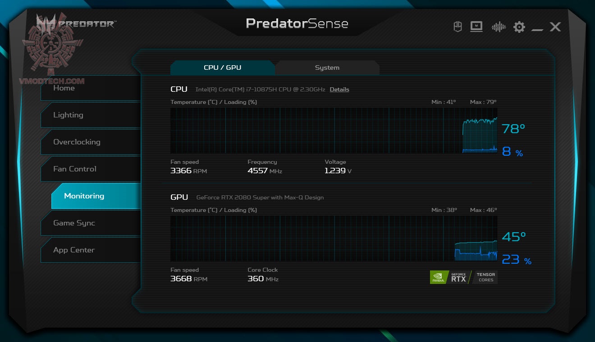Click the PredatorSense title text
The image size is (595, 342).
tap(297, 23)
